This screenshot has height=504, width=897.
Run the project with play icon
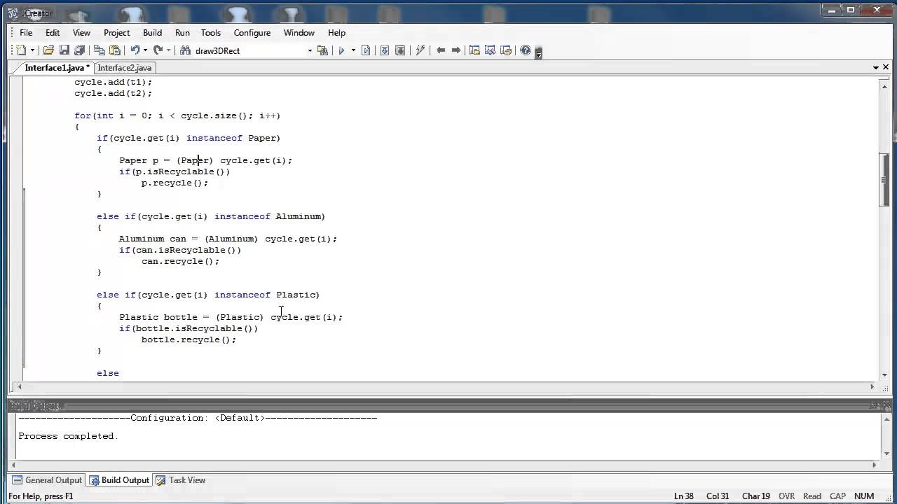341,50
